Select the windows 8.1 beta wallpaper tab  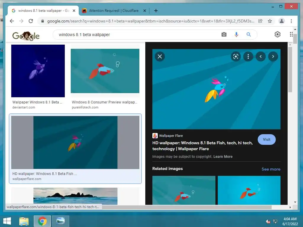[x=43, y=11]
